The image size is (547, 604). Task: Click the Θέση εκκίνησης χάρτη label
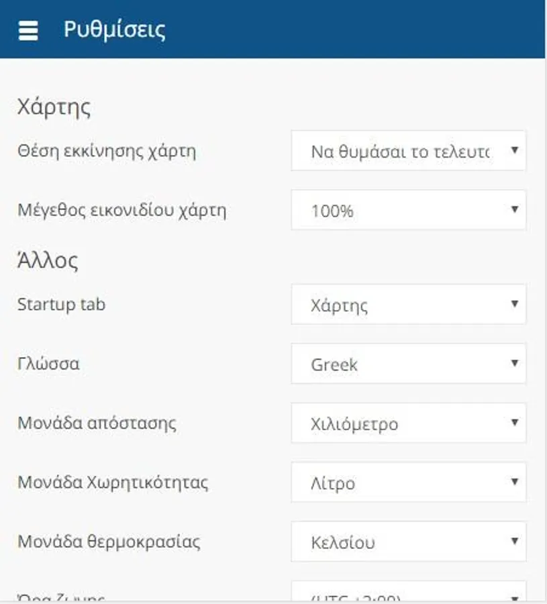coord(106,151)
